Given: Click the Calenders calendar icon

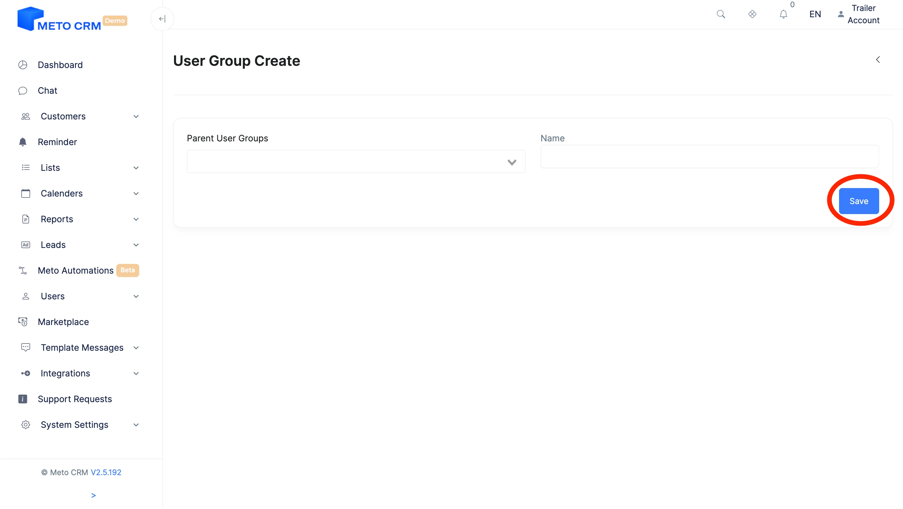Looking at the screenshot, I should pyautogui.click(x=26, y=193).
